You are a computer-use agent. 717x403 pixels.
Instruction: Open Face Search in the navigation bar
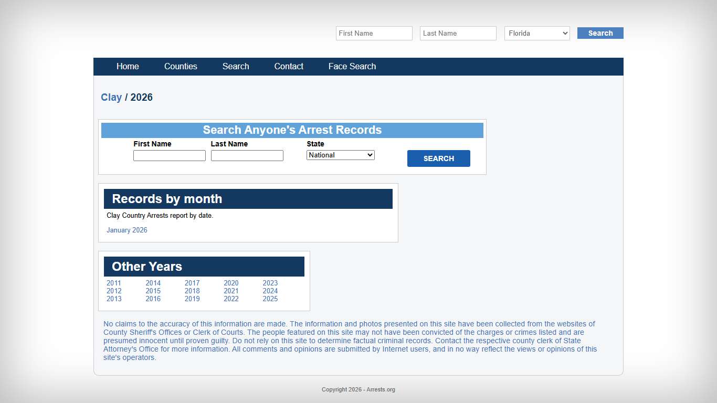352,67
